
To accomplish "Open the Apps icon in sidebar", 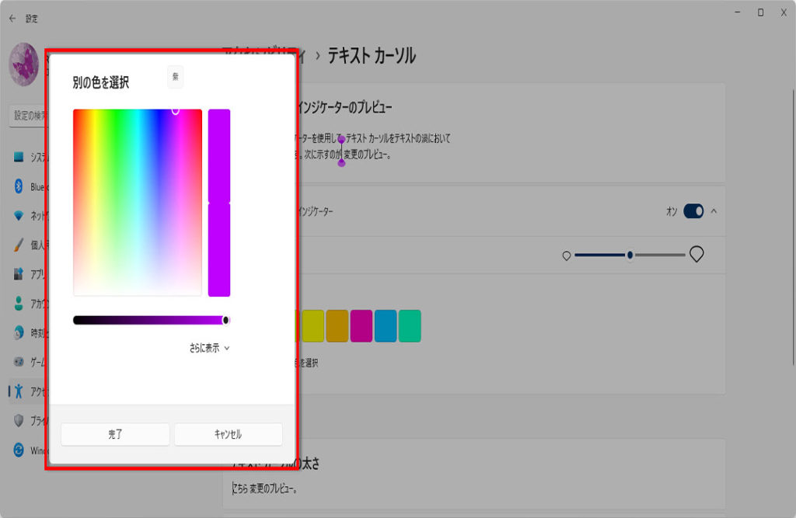I will (x=19, y=274).
